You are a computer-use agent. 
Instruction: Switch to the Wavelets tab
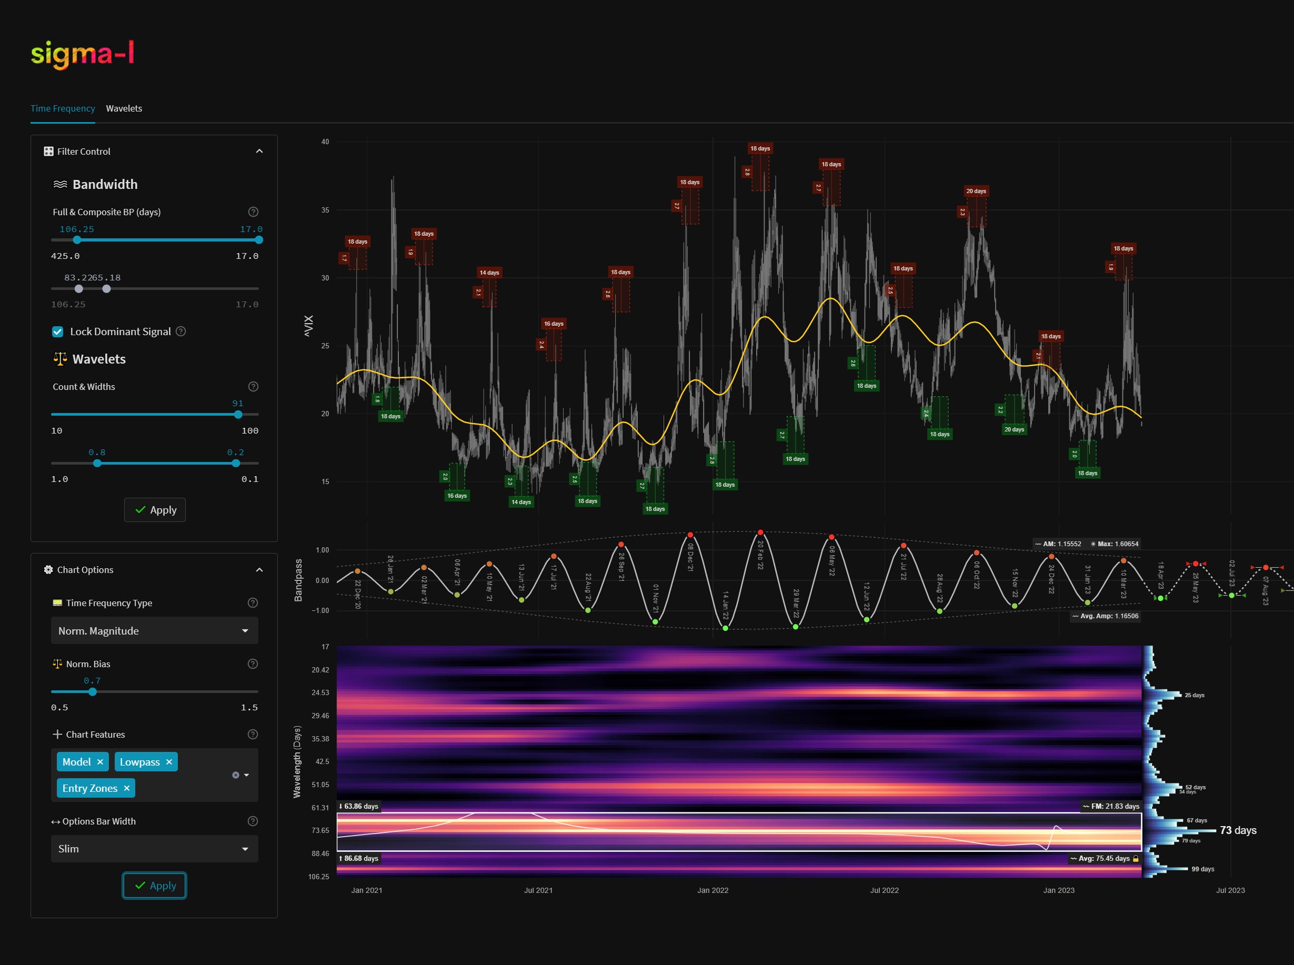click(124, 108)
